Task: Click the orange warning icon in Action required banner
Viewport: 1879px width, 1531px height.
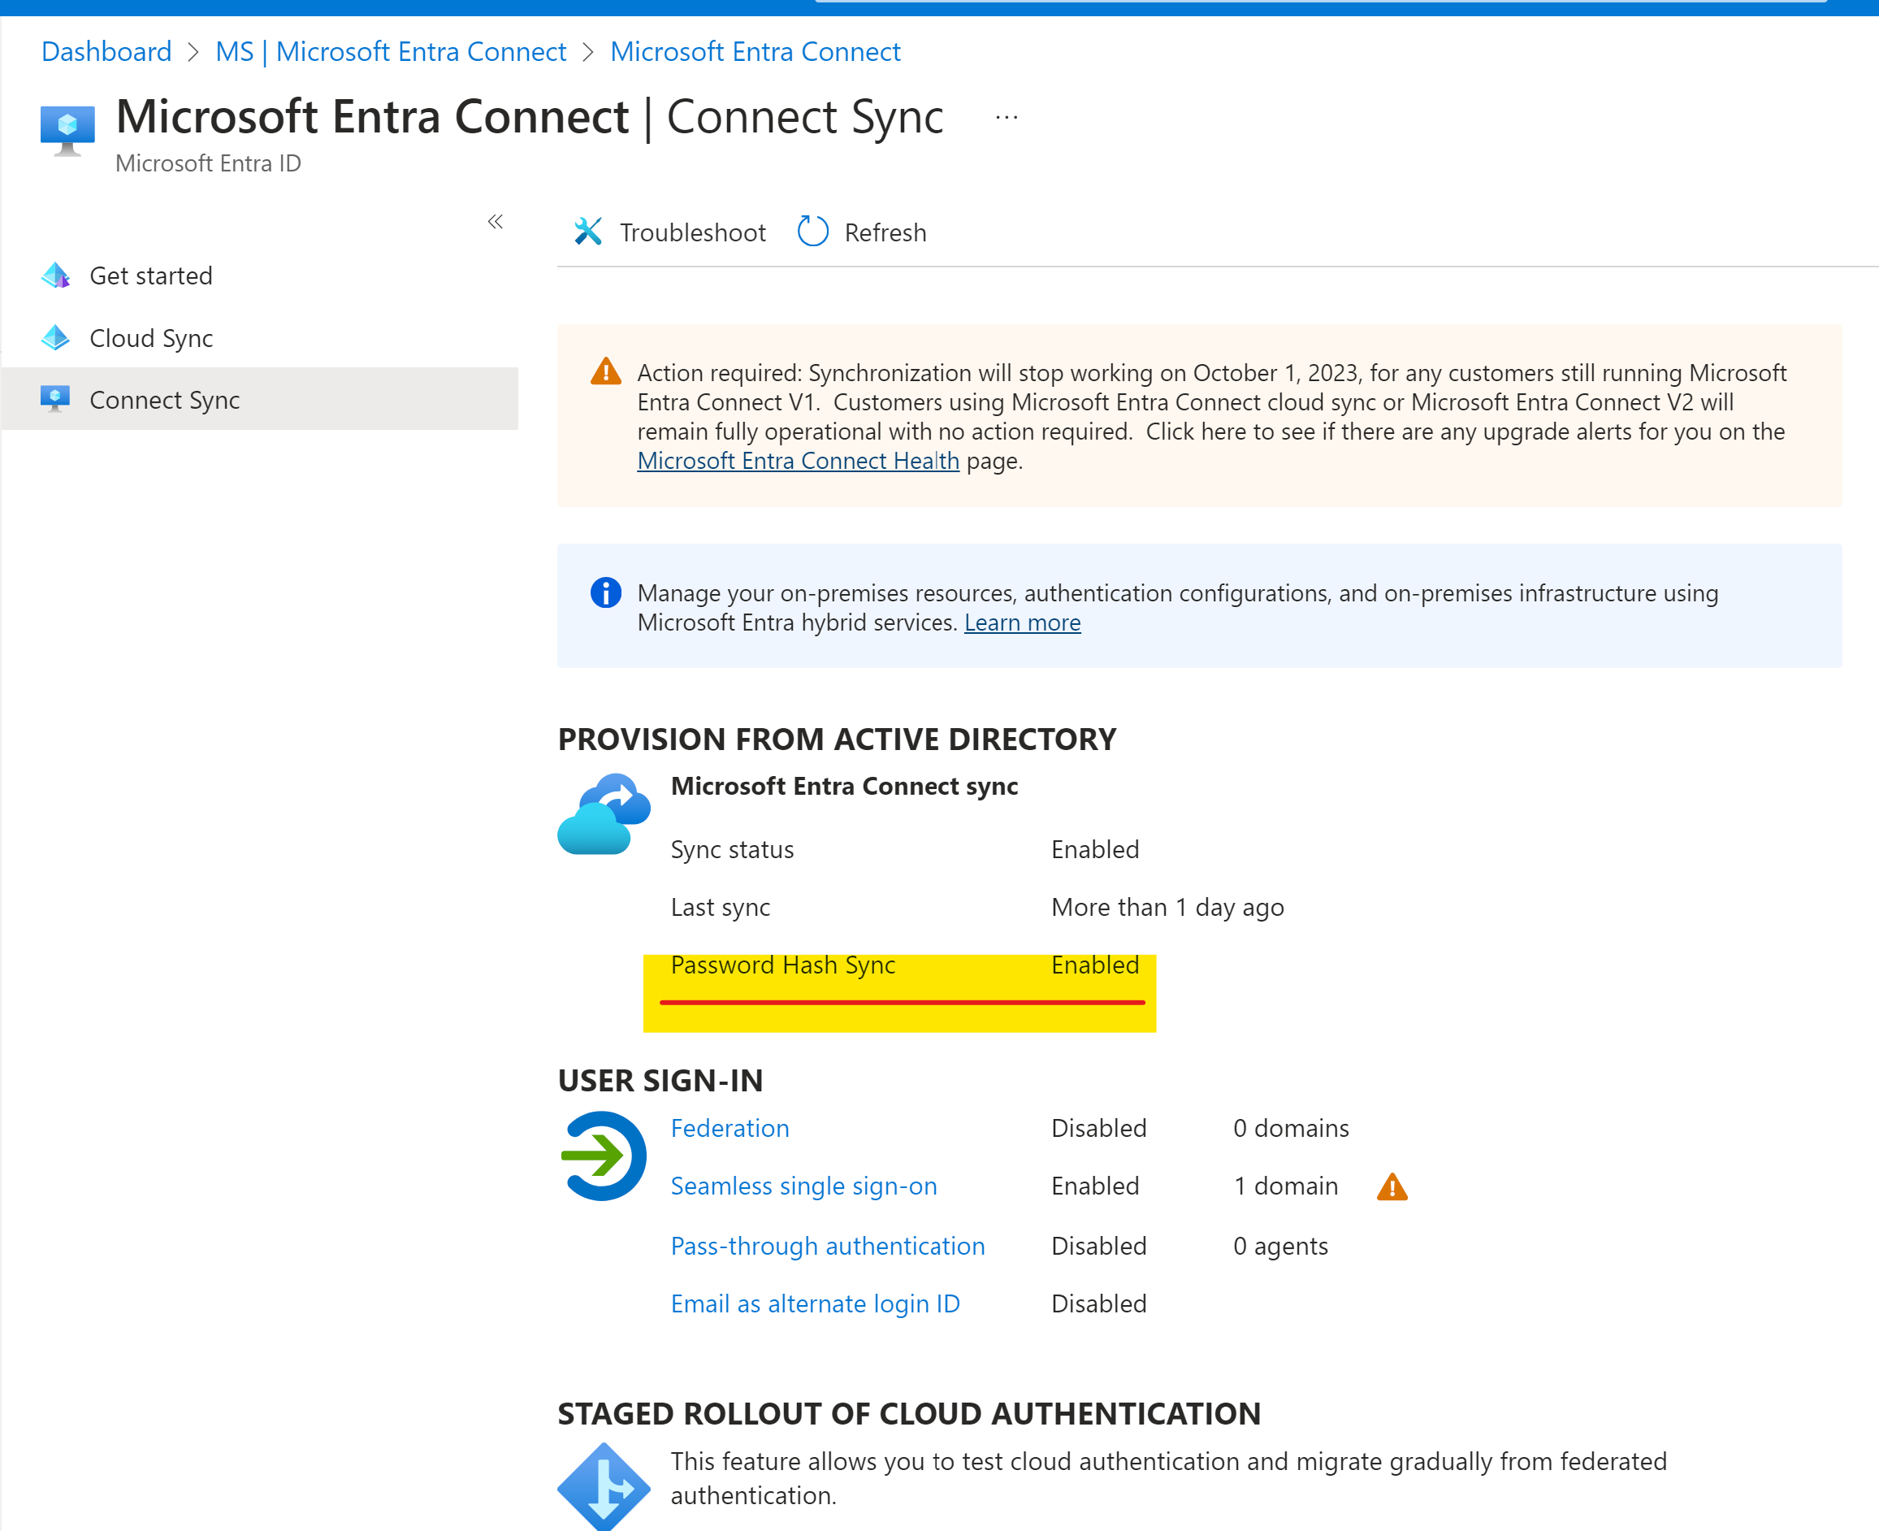Action: (606, 371)
